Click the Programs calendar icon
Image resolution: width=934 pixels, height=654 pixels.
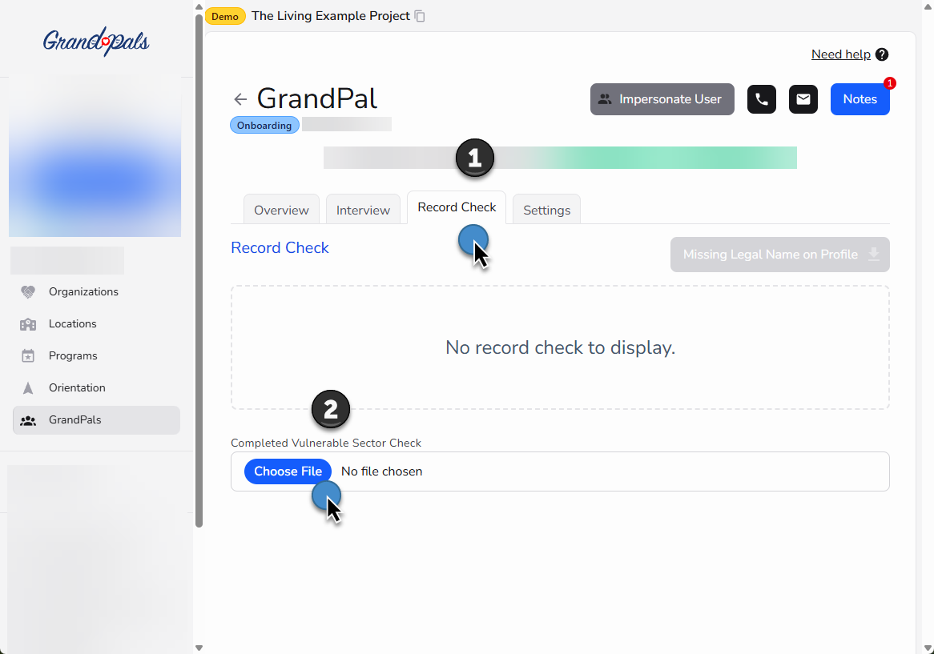click(28, 356)
